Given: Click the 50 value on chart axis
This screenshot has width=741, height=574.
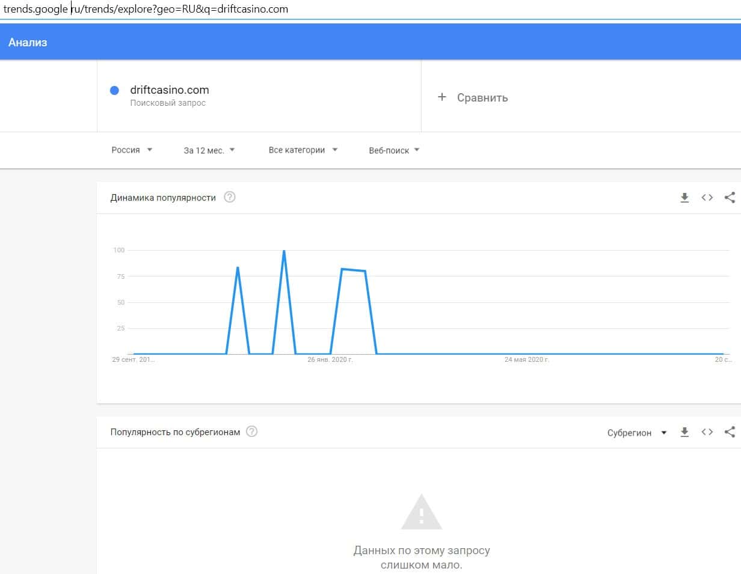Looking at the screenshot, I should coord(120,302).
